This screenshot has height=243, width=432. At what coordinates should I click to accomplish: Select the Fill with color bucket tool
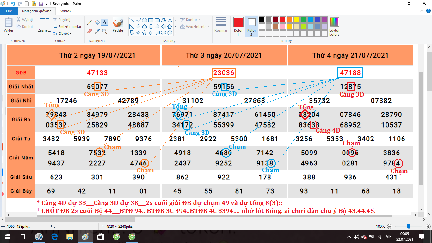click(x=97, y=22)
